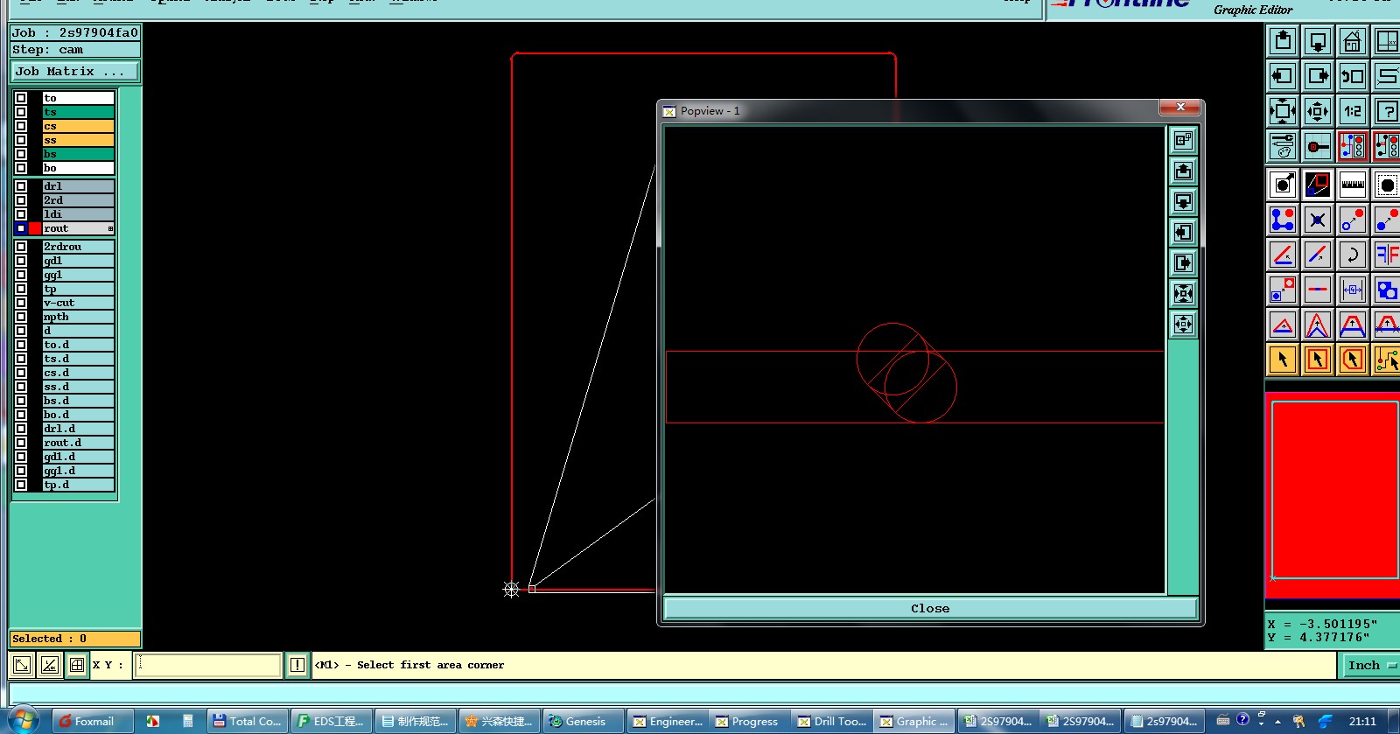The width and height of the screenshot is (1400, 734).
Task: Select the delete feature X icon
Action: pyautogui.click(x=1318, y=220)
